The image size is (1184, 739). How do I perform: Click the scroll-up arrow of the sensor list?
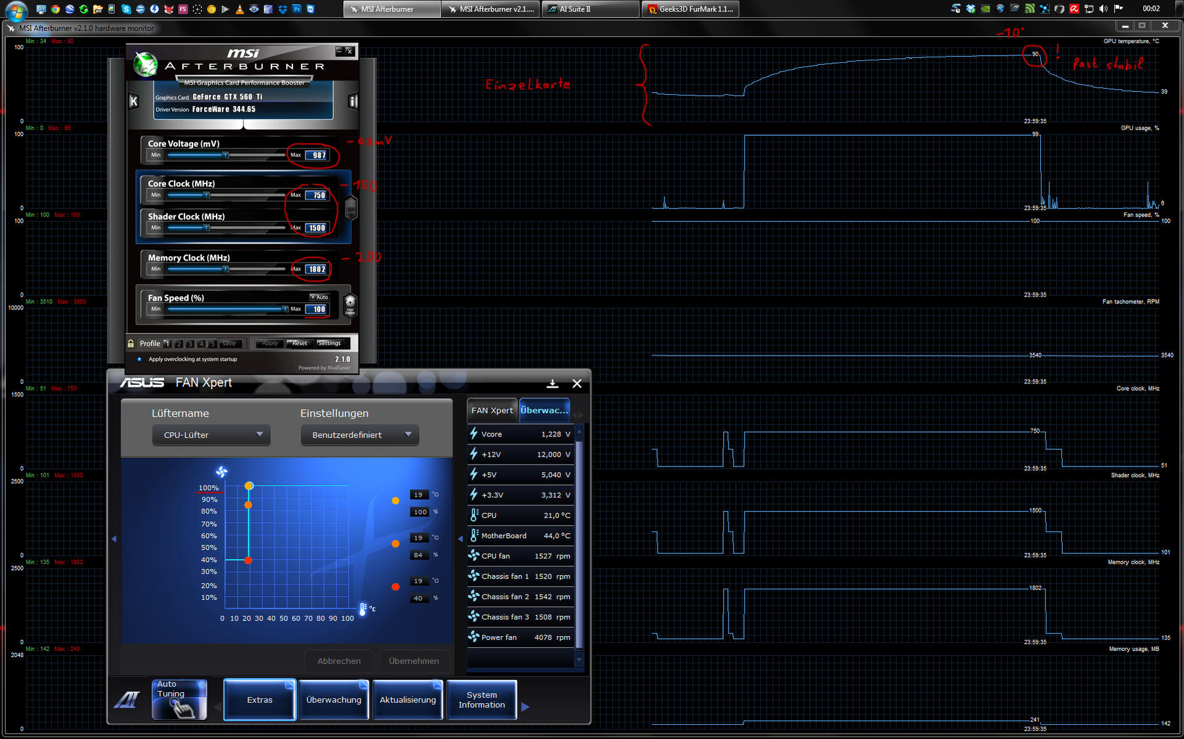click(x=579, y=433)
